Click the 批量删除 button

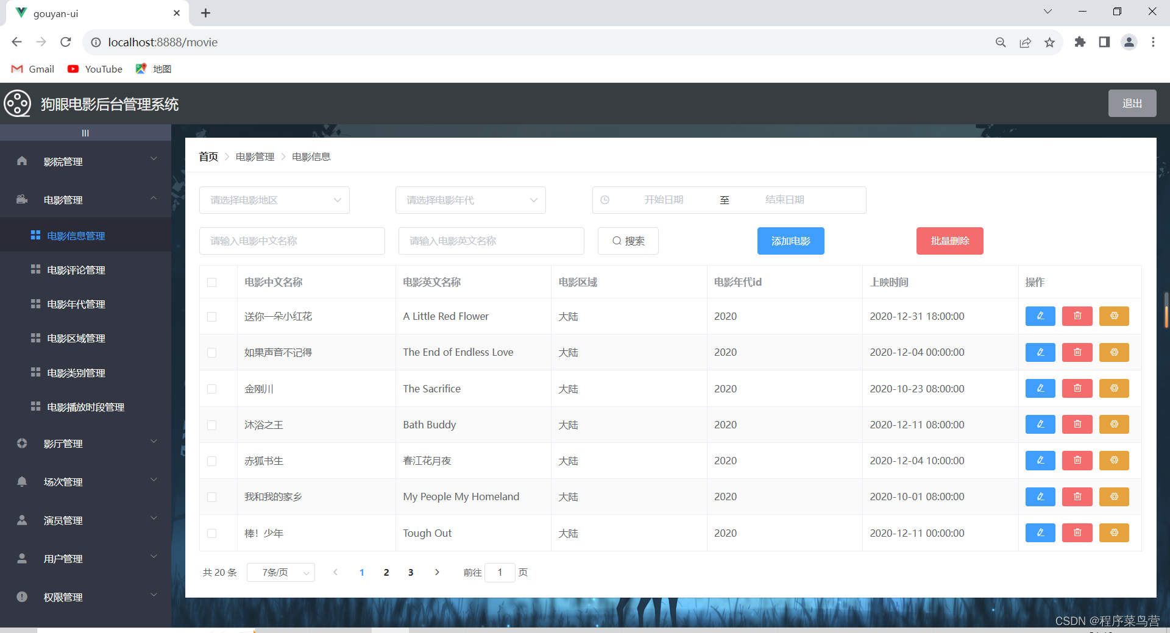tap(950, 241)
